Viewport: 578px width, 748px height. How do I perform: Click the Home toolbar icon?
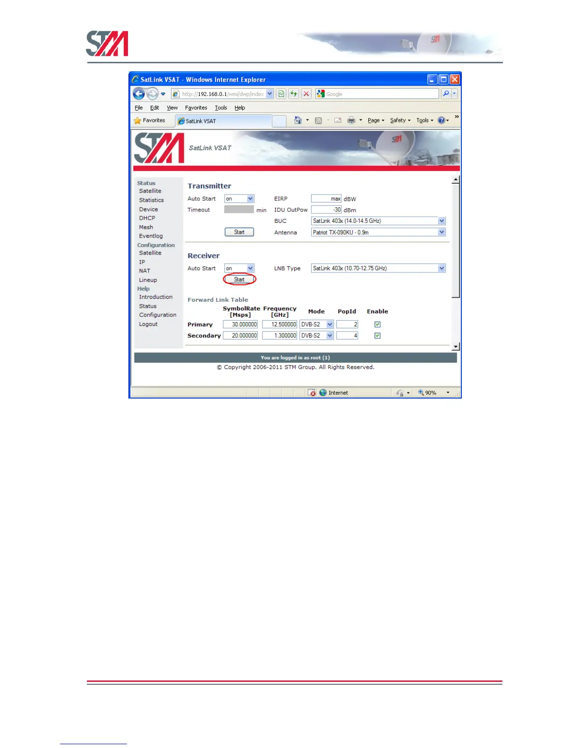(x=298, y=120)
